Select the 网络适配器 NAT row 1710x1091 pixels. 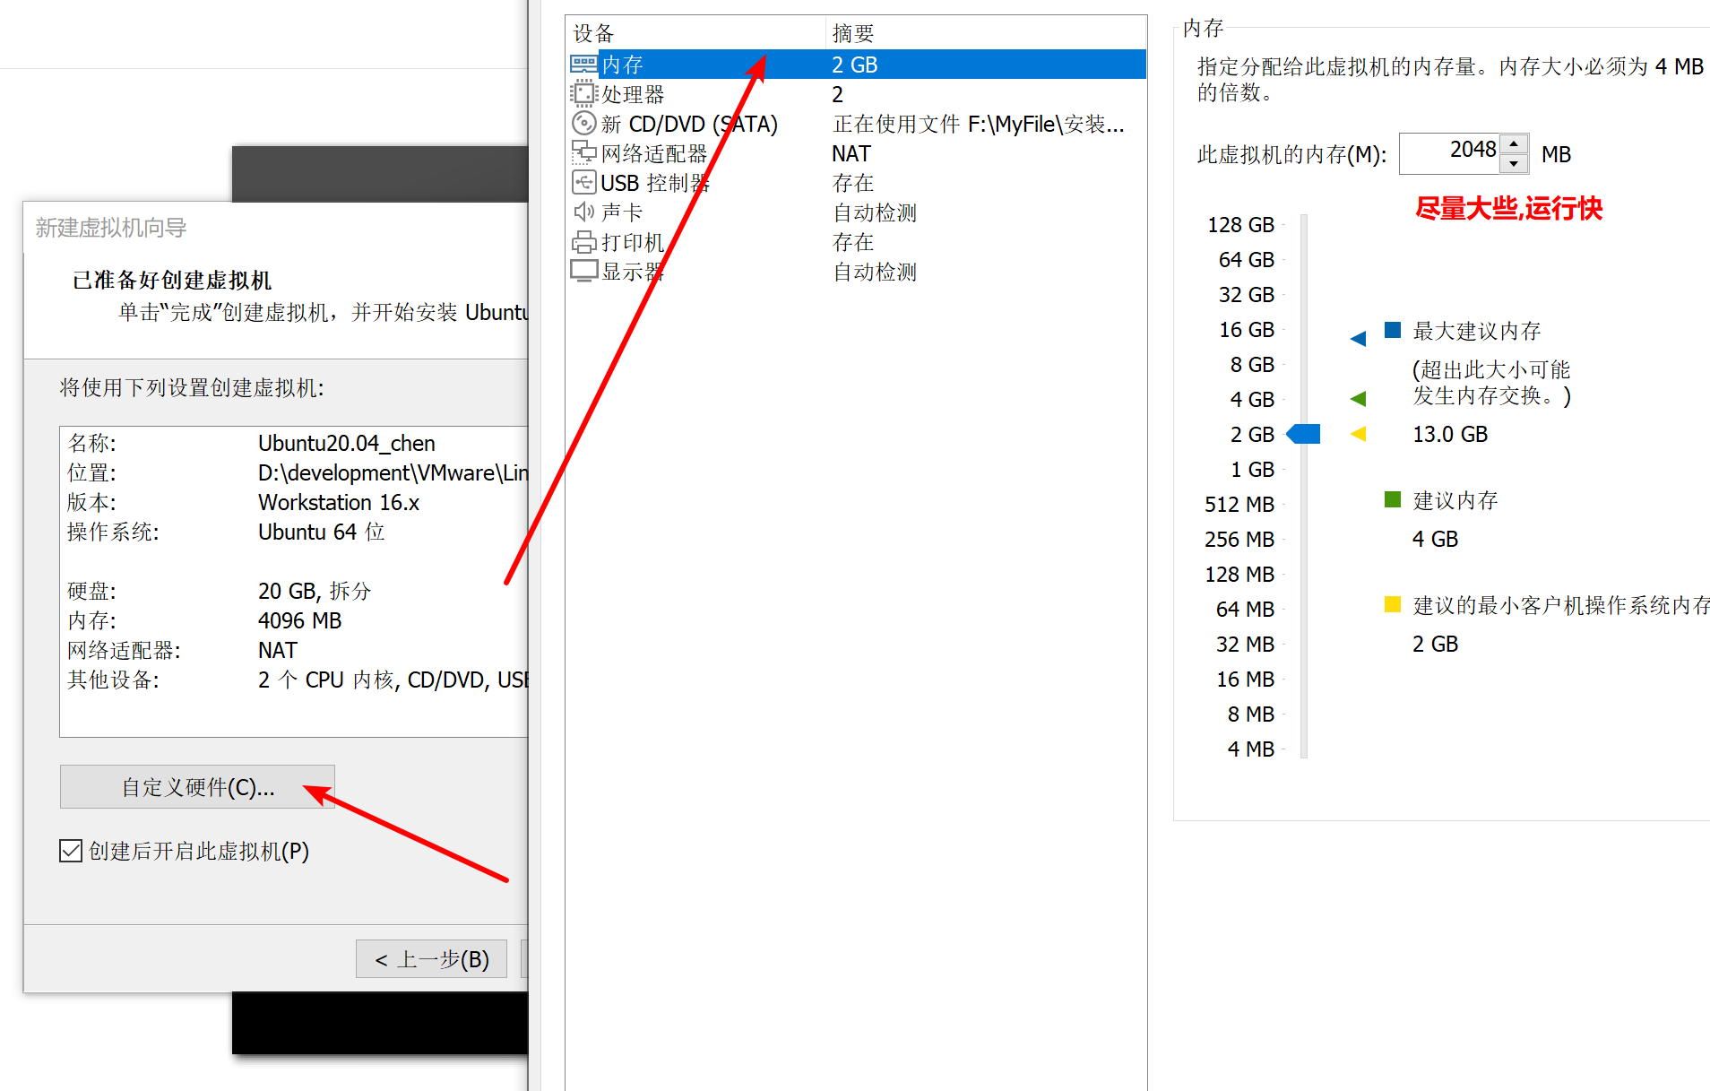[x=858, y=153]
